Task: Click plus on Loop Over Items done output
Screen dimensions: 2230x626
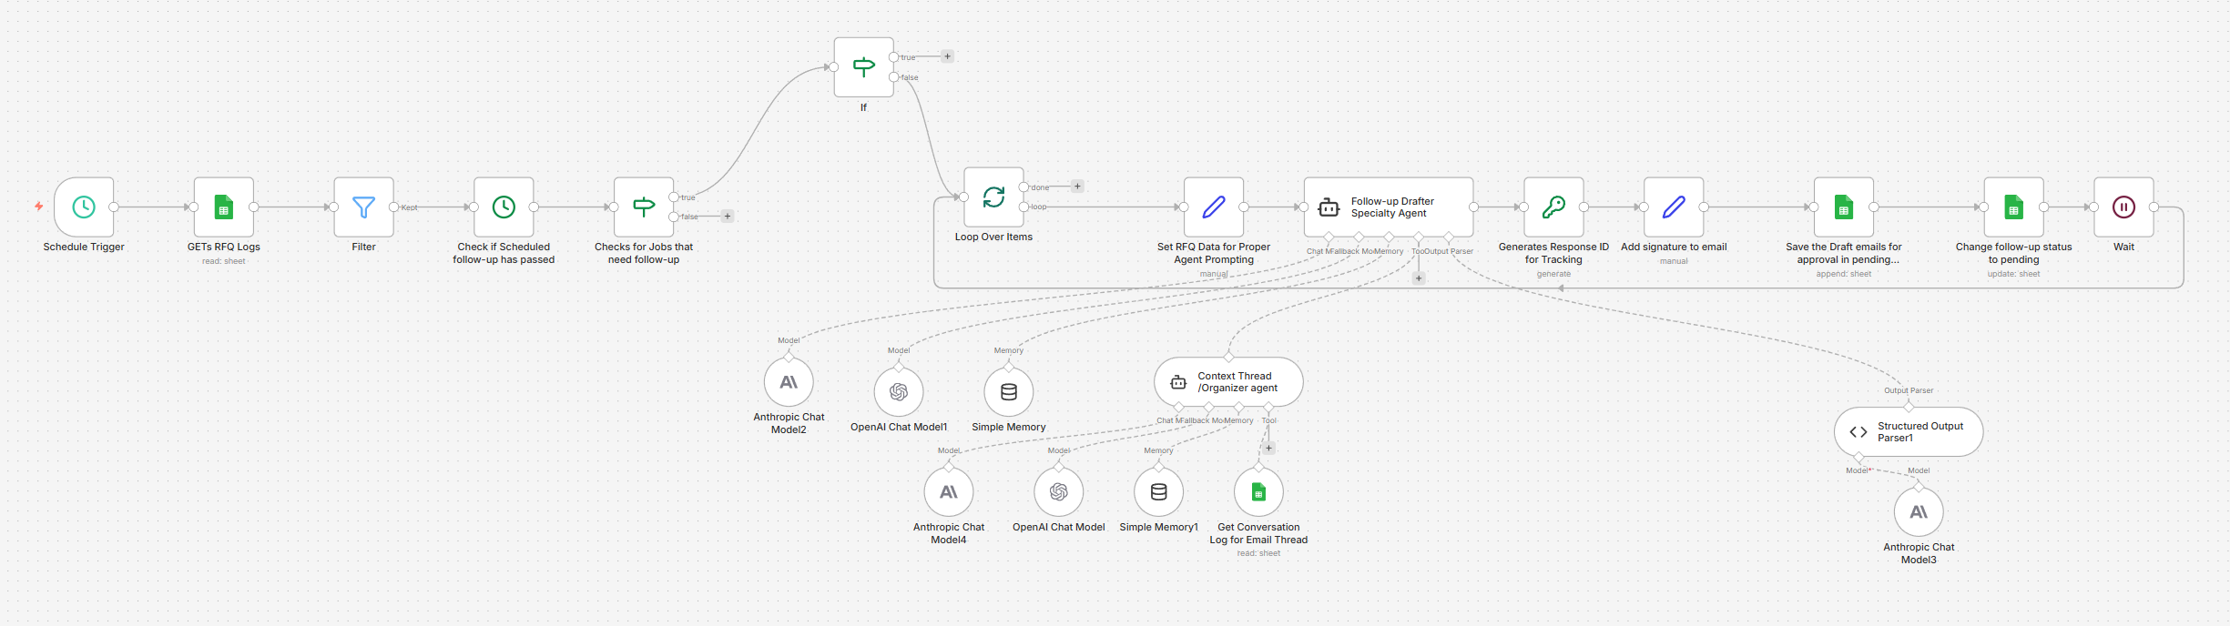Action: (x=1077, y=187)
